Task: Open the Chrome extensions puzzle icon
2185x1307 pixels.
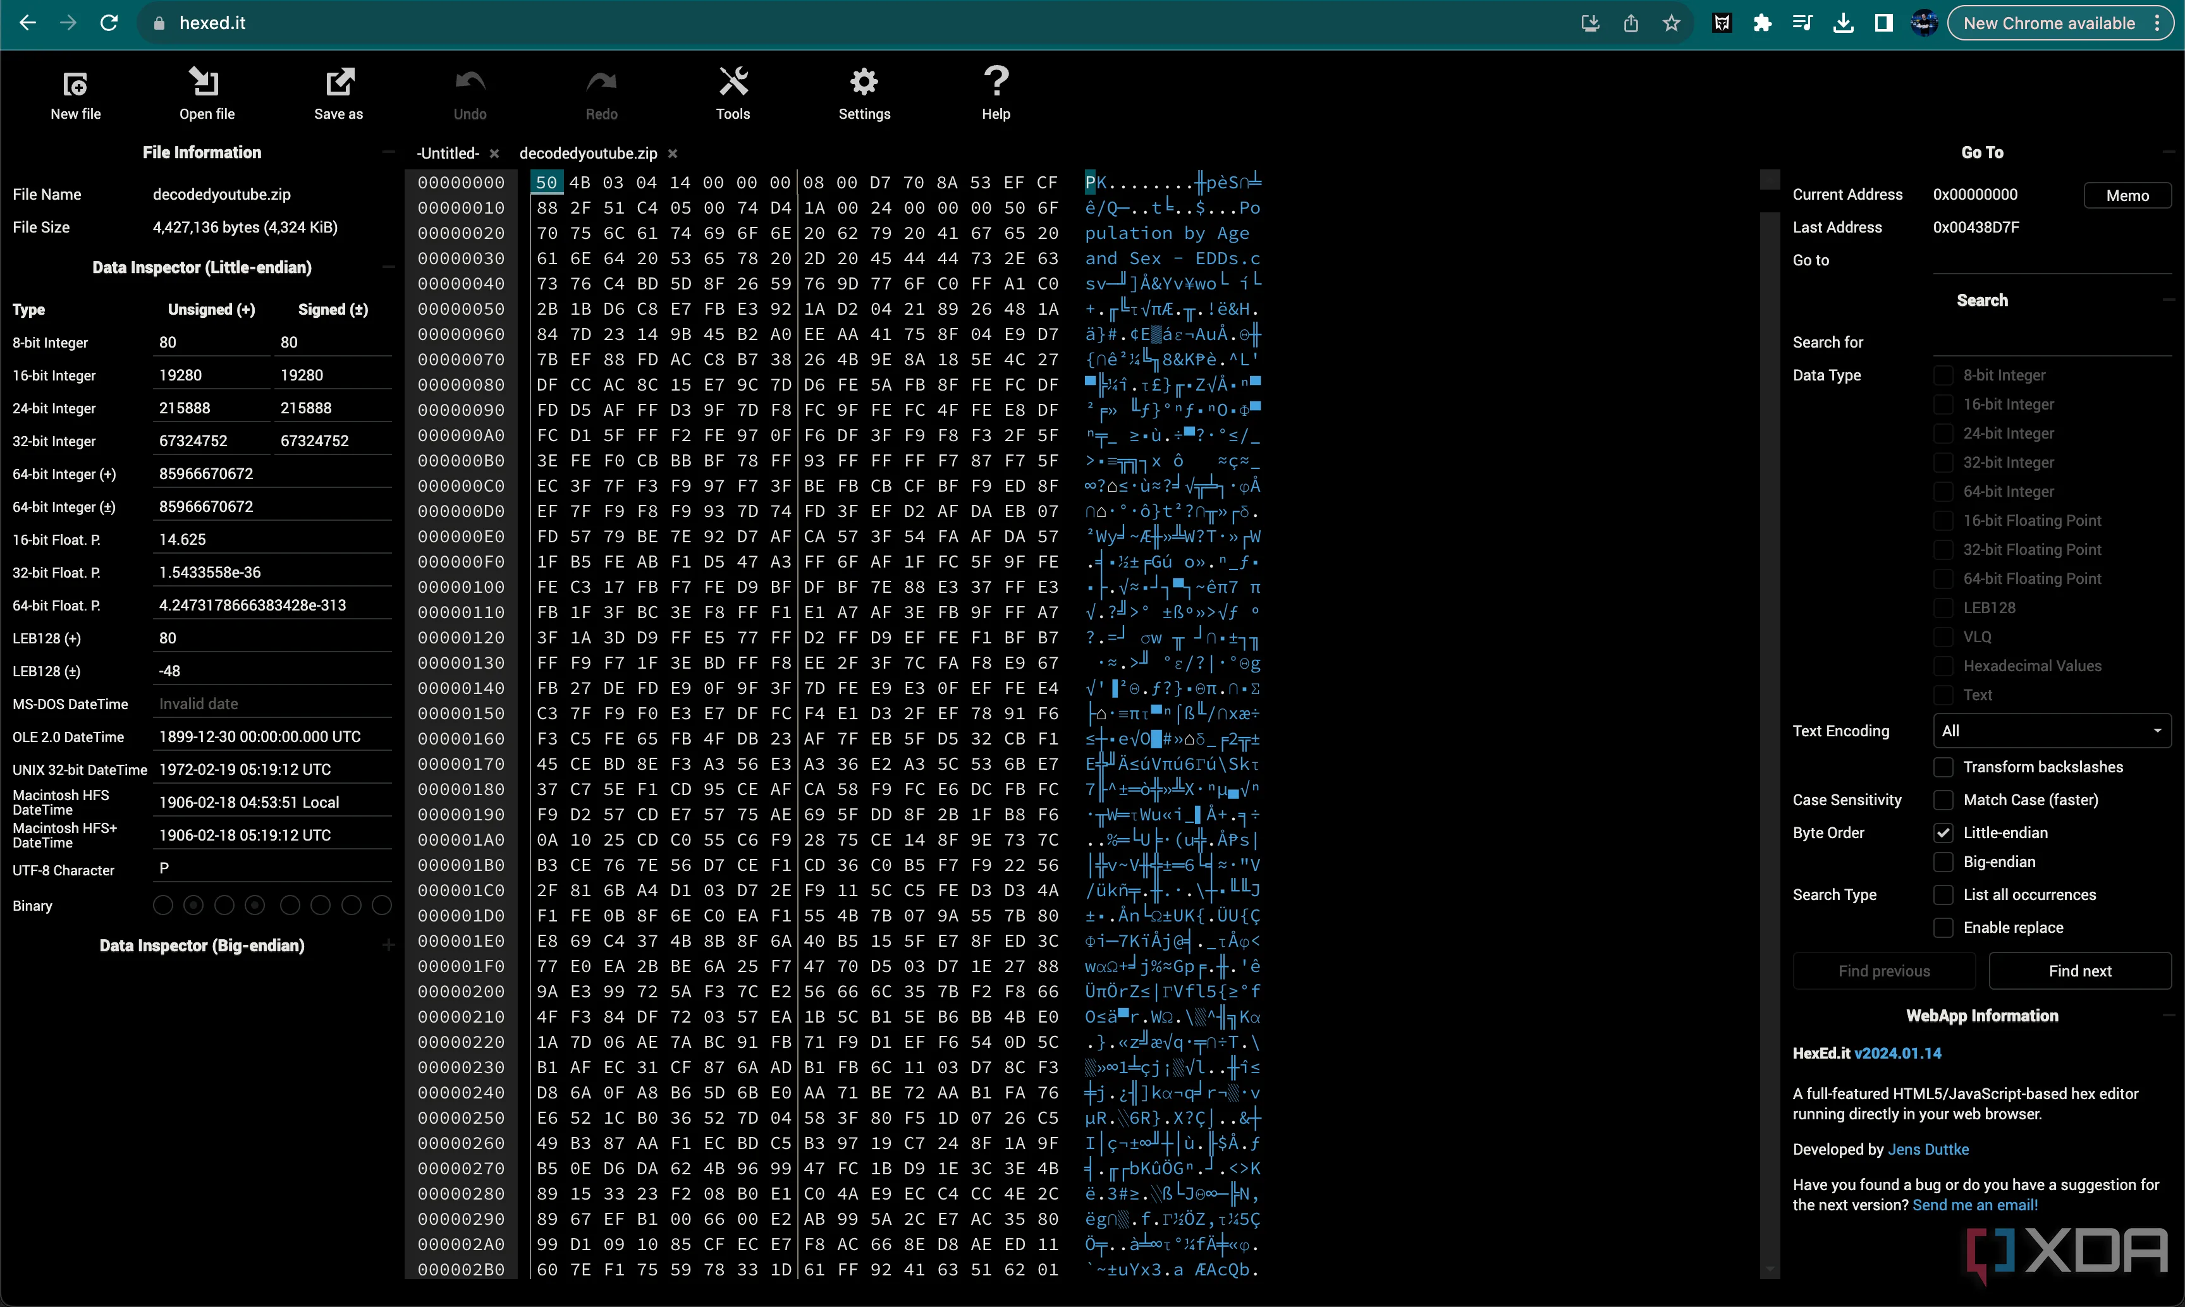Action: click(x=1762, y=23)
